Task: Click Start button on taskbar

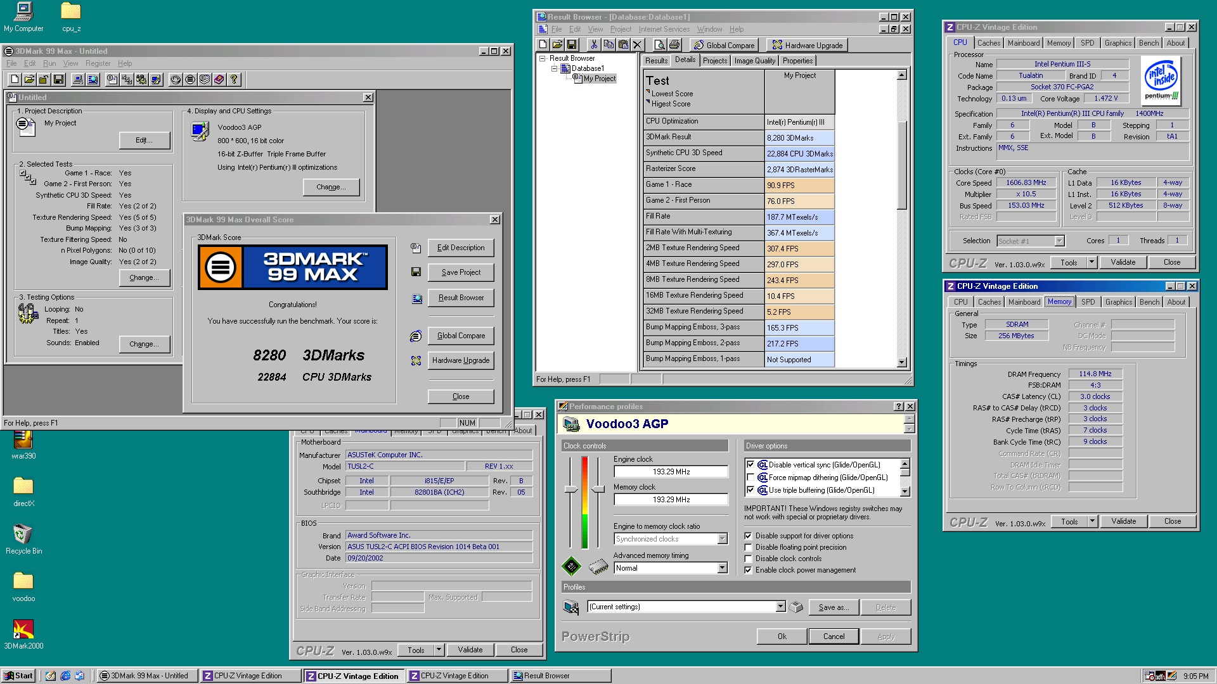Action: pos(19,676)
